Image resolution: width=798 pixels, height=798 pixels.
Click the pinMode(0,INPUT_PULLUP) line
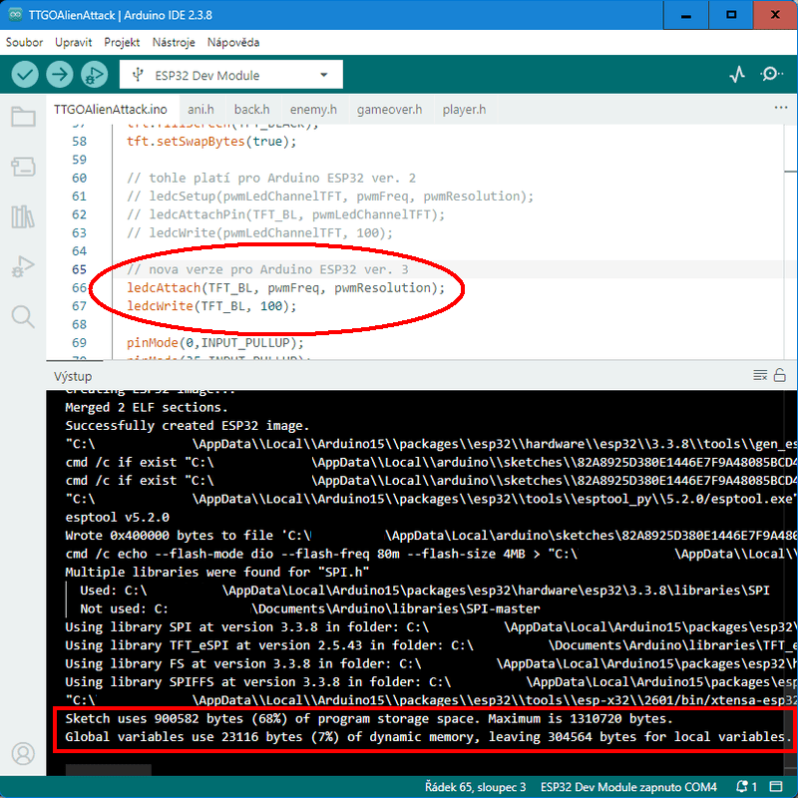pyautogui.click(x=215, y=343)
